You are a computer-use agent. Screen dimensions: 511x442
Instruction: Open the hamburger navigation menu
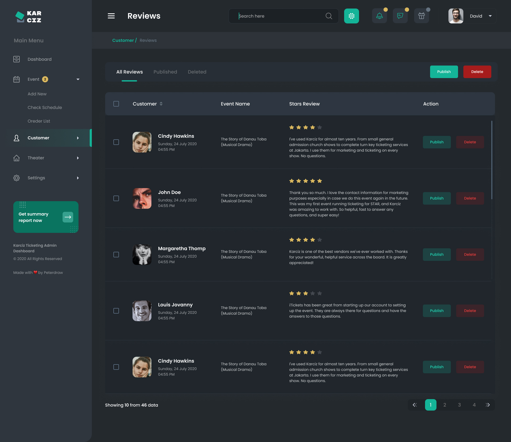(111, 16)
